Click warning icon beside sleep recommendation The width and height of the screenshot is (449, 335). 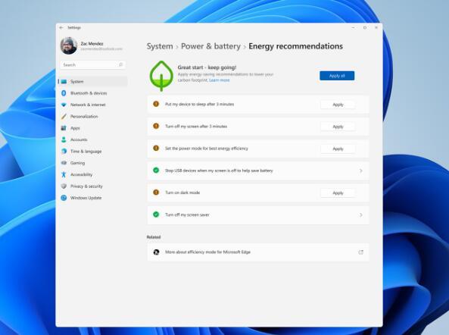tap(156, 104)
